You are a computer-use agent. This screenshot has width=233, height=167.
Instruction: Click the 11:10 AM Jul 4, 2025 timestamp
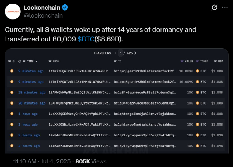click(42, 161)
